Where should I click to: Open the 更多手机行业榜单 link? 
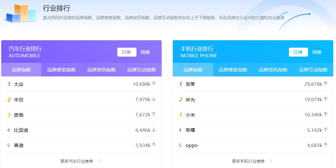tap(248, 161)
